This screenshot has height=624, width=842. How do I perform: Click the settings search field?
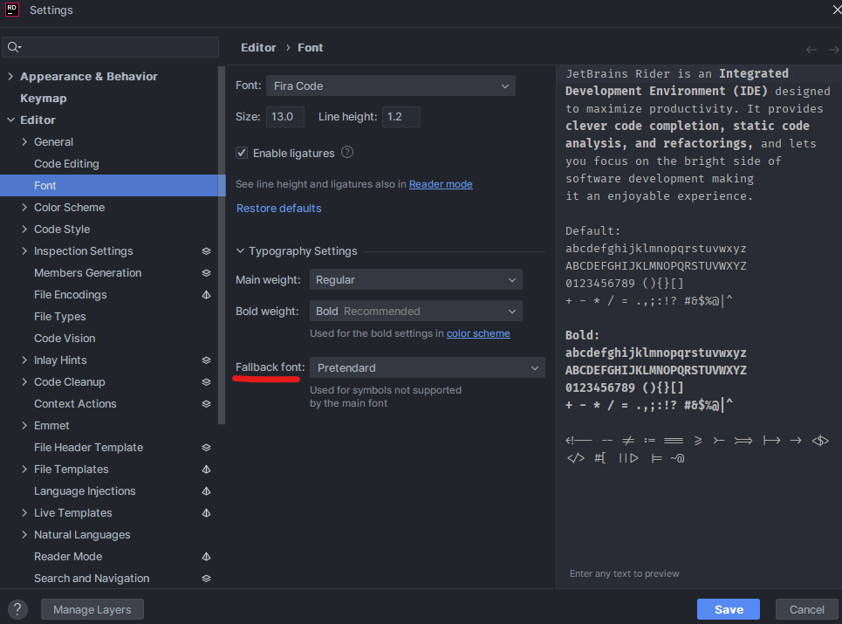[x=110, y=47]
